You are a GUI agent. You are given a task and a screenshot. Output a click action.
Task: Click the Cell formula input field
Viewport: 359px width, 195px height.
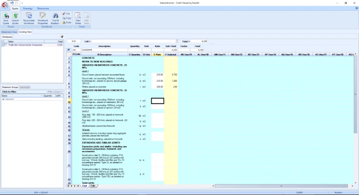coord(134,42)
